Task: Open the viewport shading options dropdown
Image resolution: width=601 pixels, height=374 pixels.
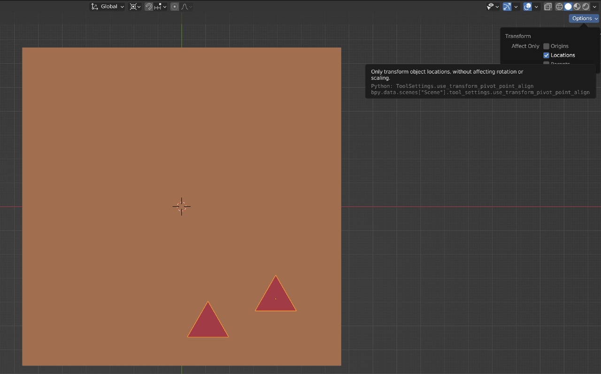Action: [594, 7]
